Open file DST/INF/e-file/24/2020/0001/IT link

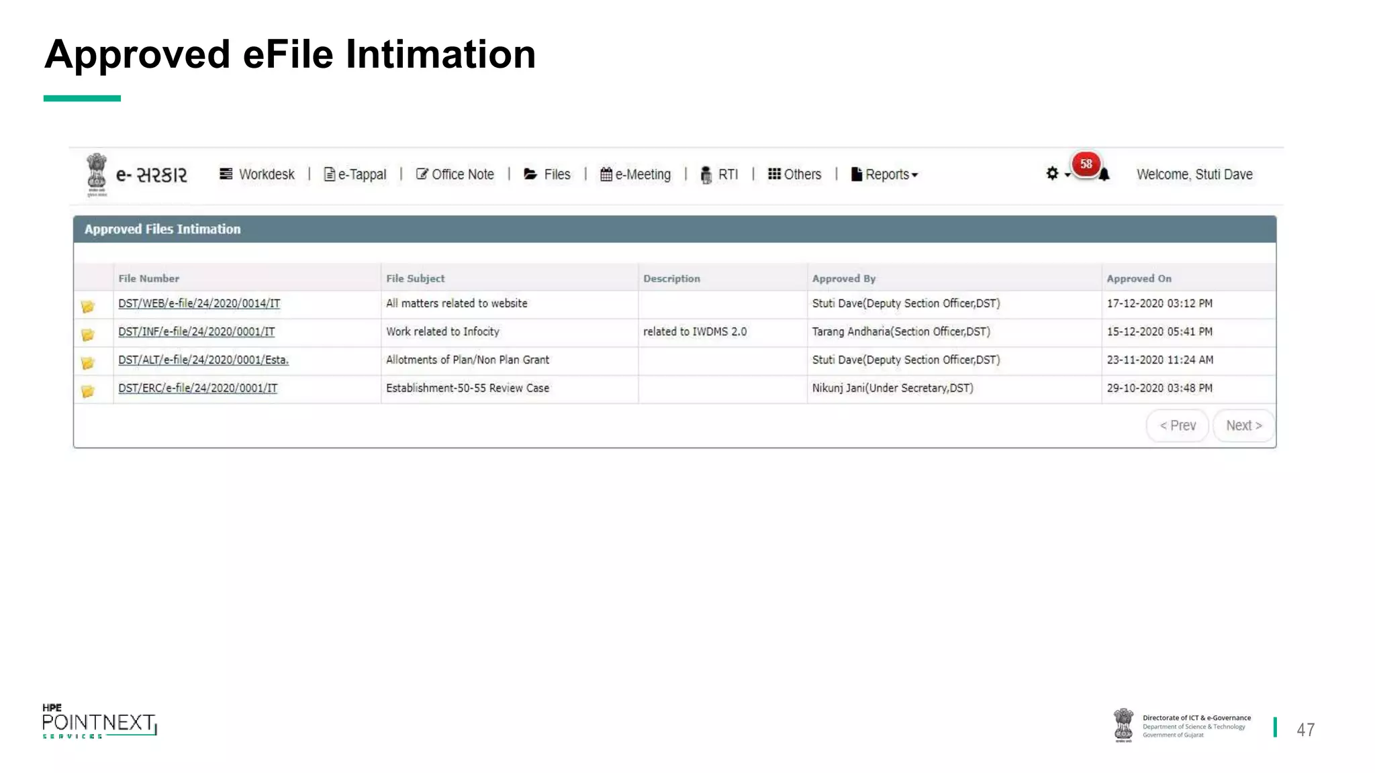tap(197, 331)
